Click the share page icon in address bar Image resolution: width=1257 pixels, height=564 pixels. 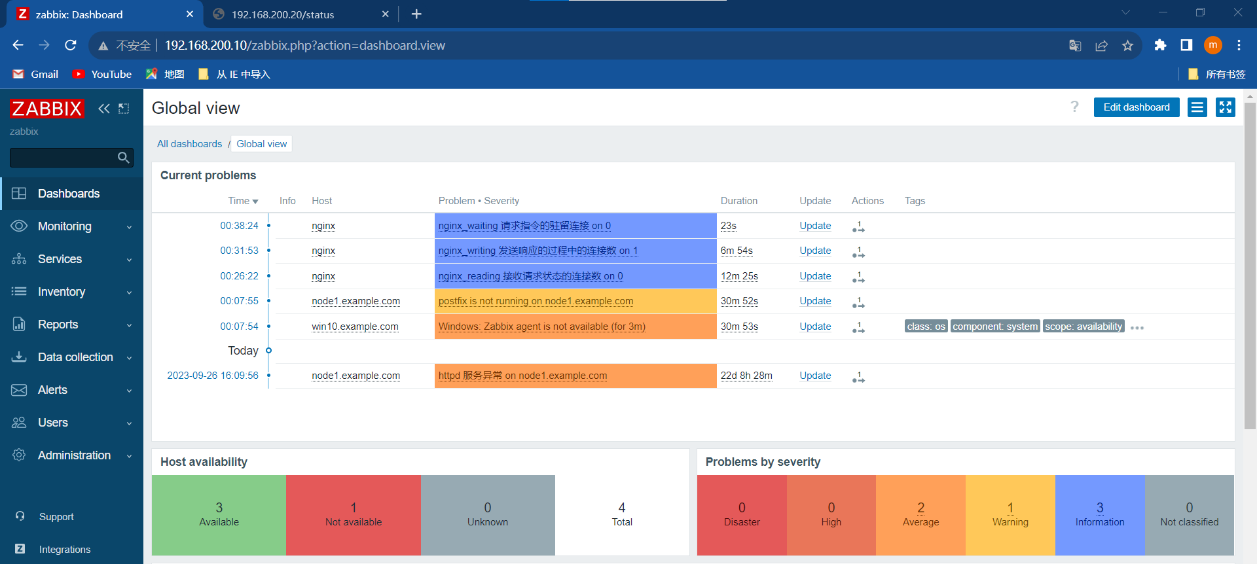click(1101, 45)
